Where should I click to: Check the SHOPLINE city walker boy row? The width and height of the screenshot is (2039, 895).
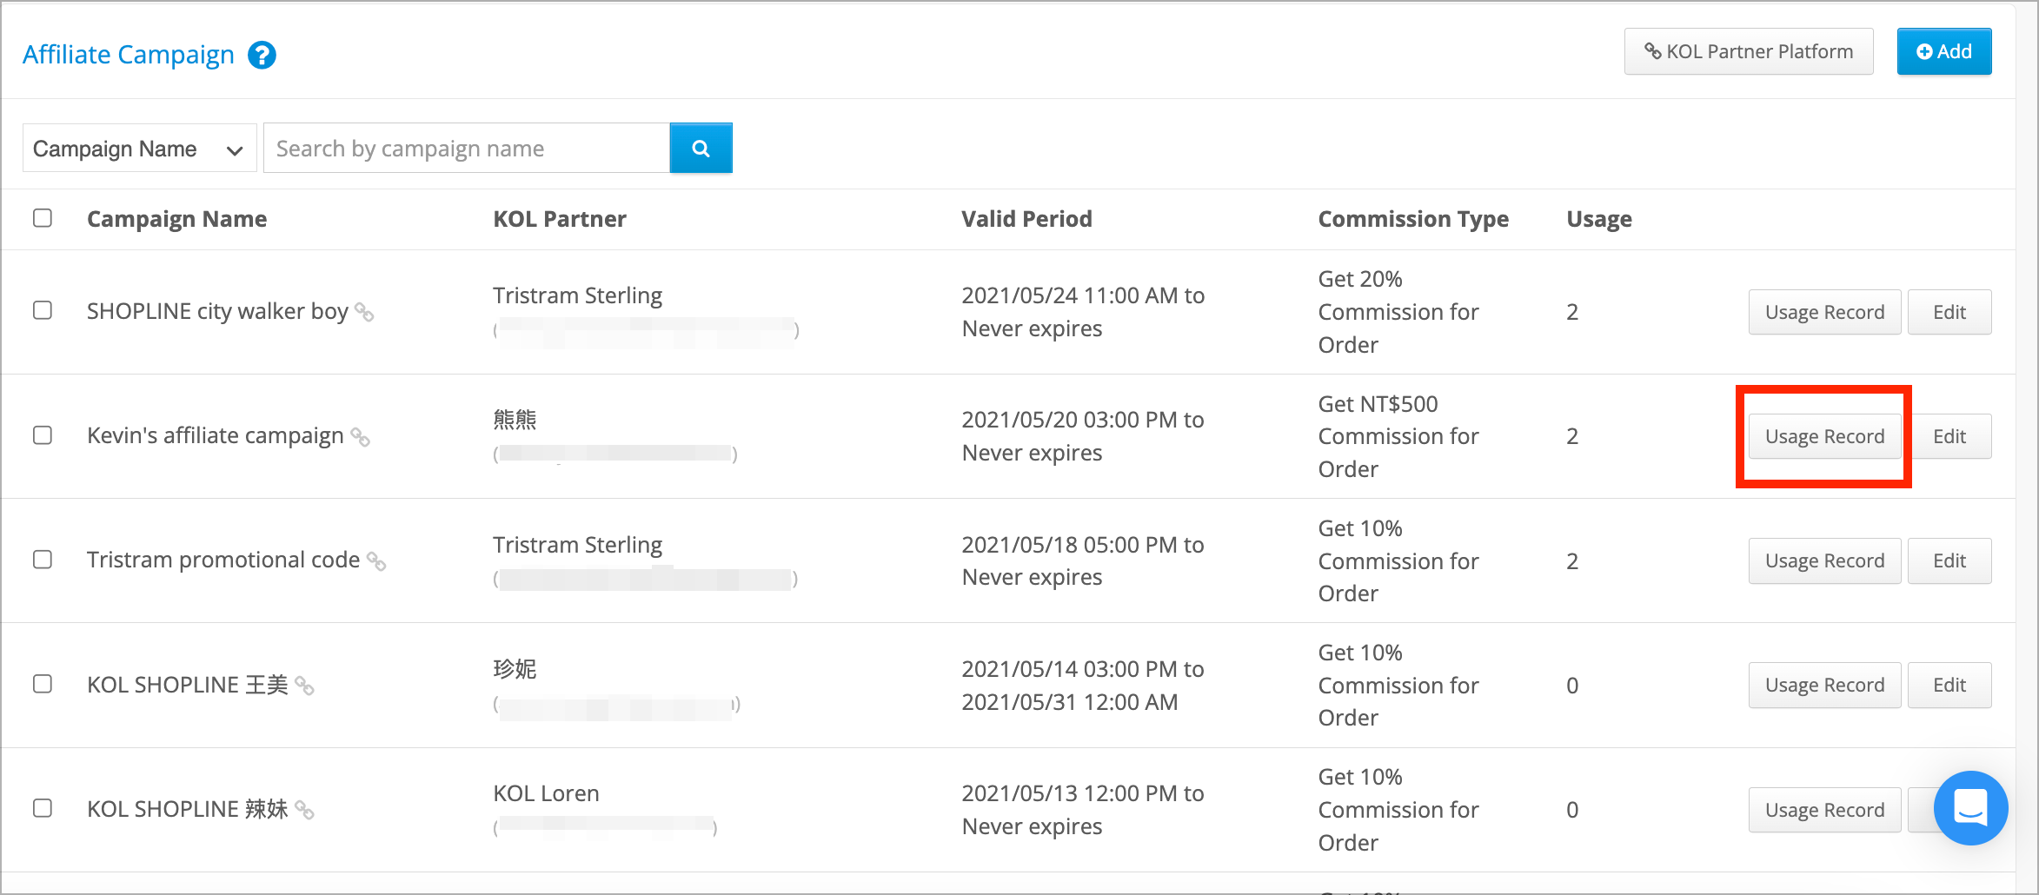tap(43, 310)
